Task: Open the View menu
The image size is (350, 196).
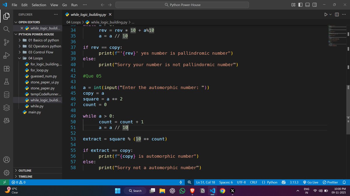Action: pos(54,5)
